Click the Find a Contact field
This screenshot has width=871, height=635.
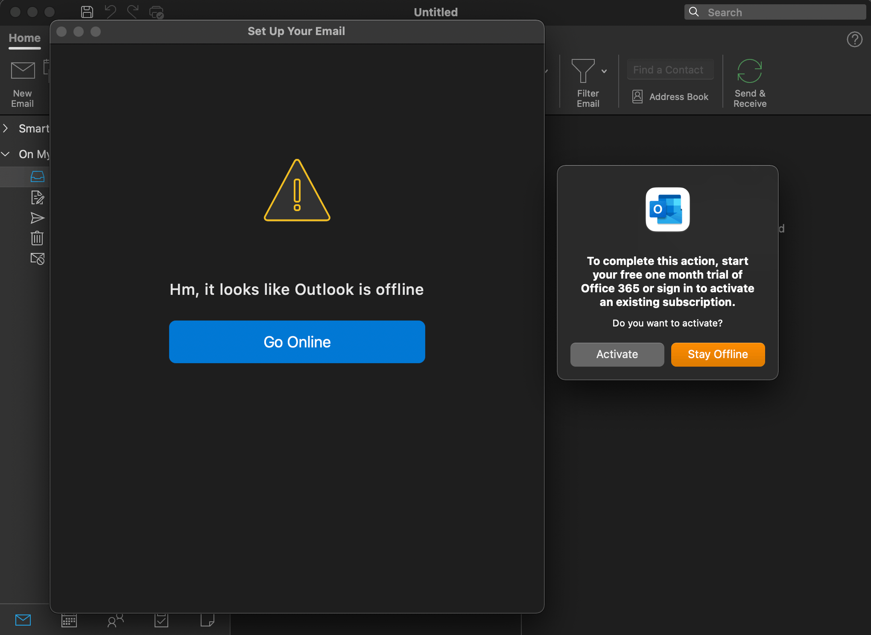pos(670,70)
